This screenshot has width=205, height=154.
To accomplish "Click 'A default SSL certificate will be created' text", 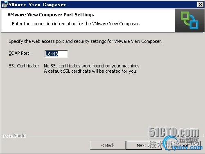I will click(90, 71).
